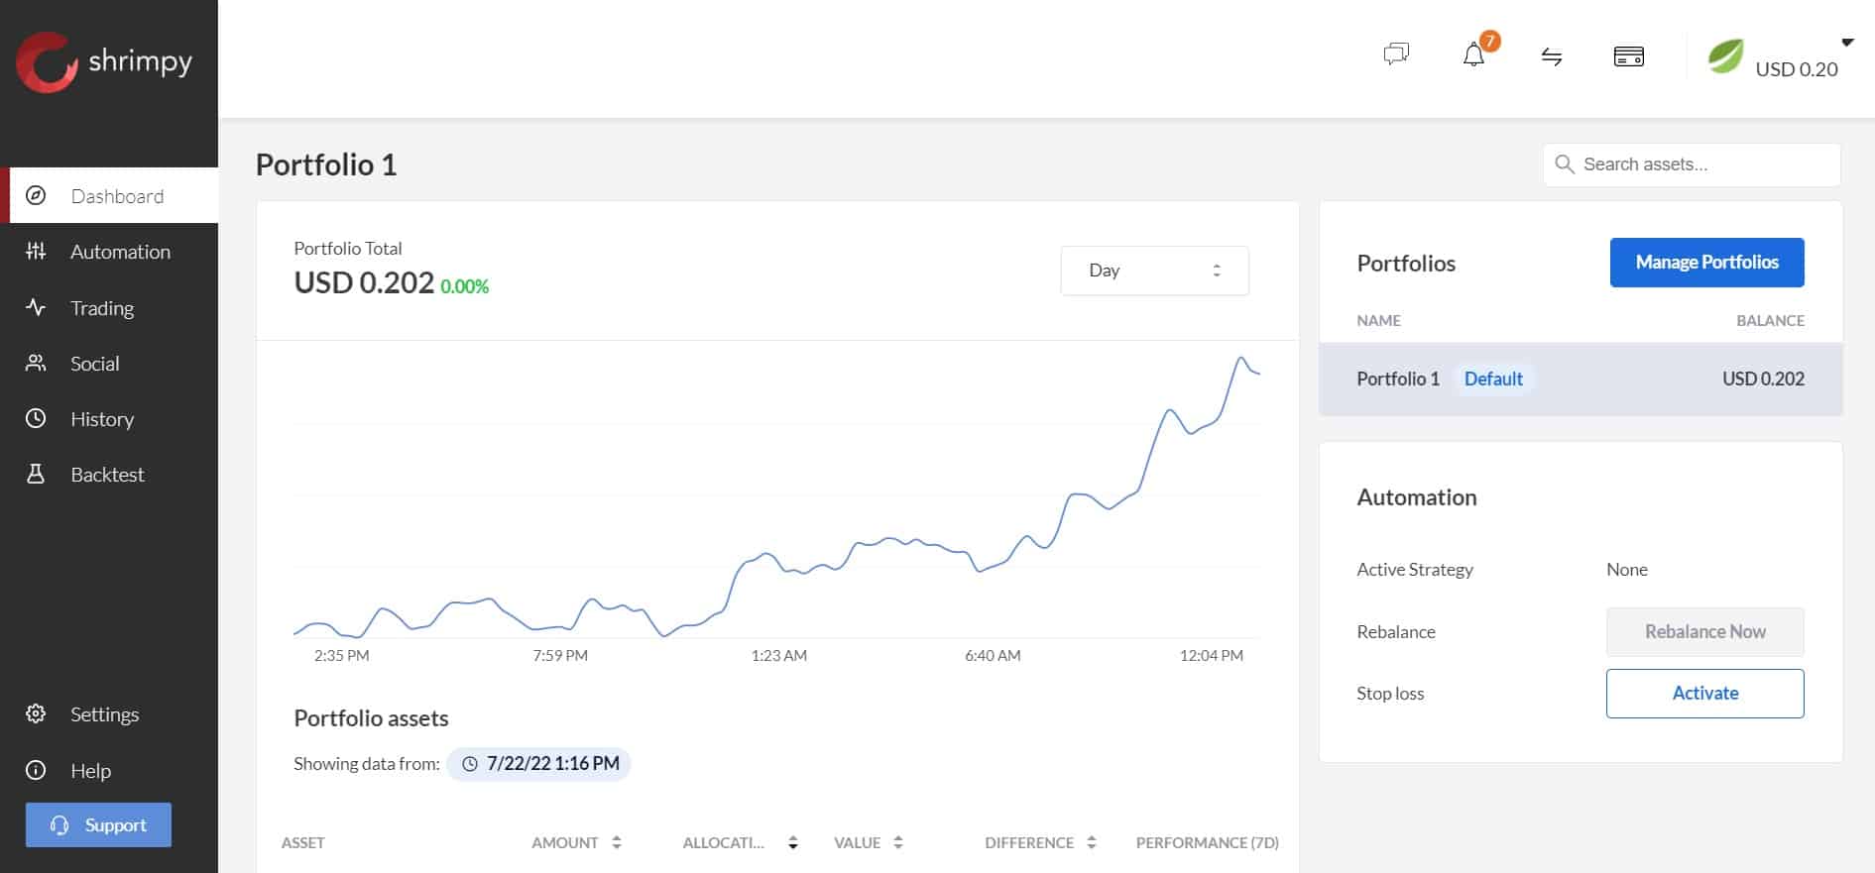Open the Dashboard menu item
Screen dimensions: 1875x873
(x=109, y=195)
